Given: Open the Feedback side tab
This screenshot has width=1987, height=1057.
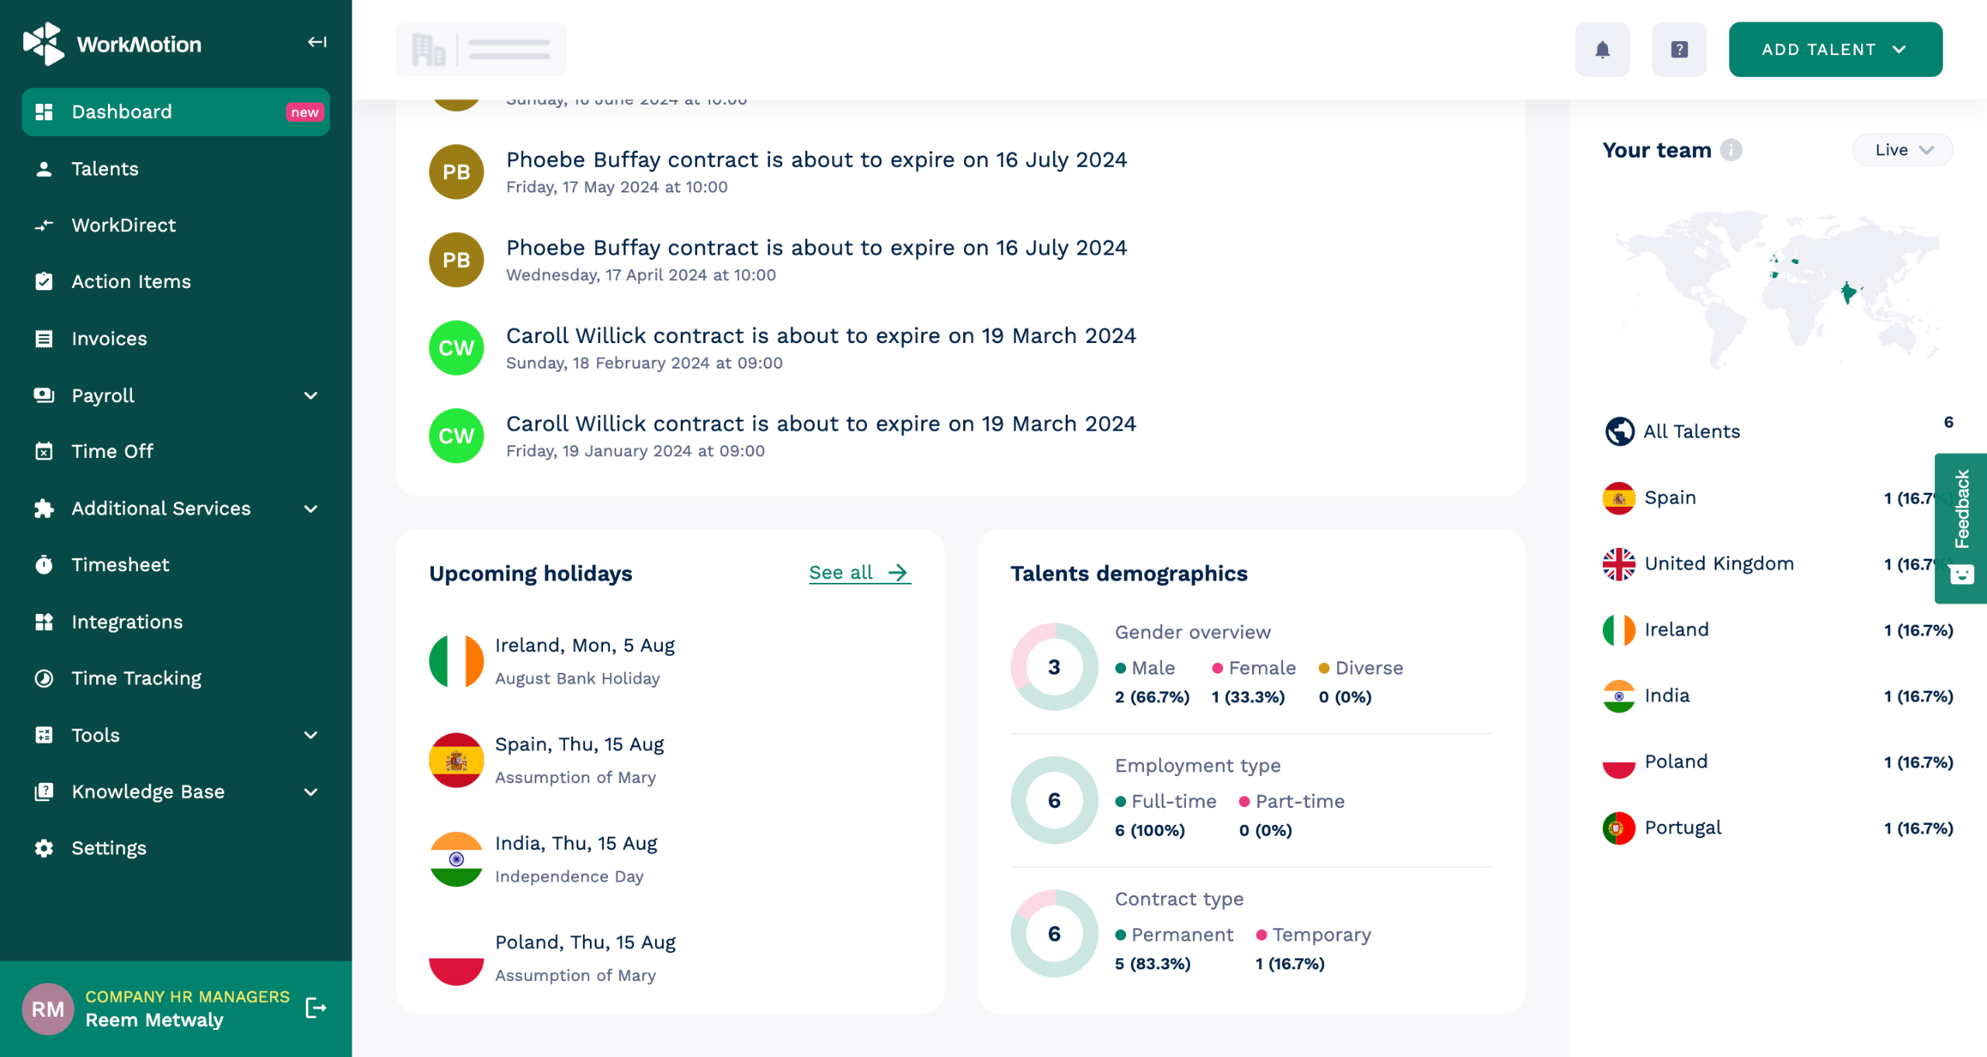Looking at the screenshot, I should 1961,527.
